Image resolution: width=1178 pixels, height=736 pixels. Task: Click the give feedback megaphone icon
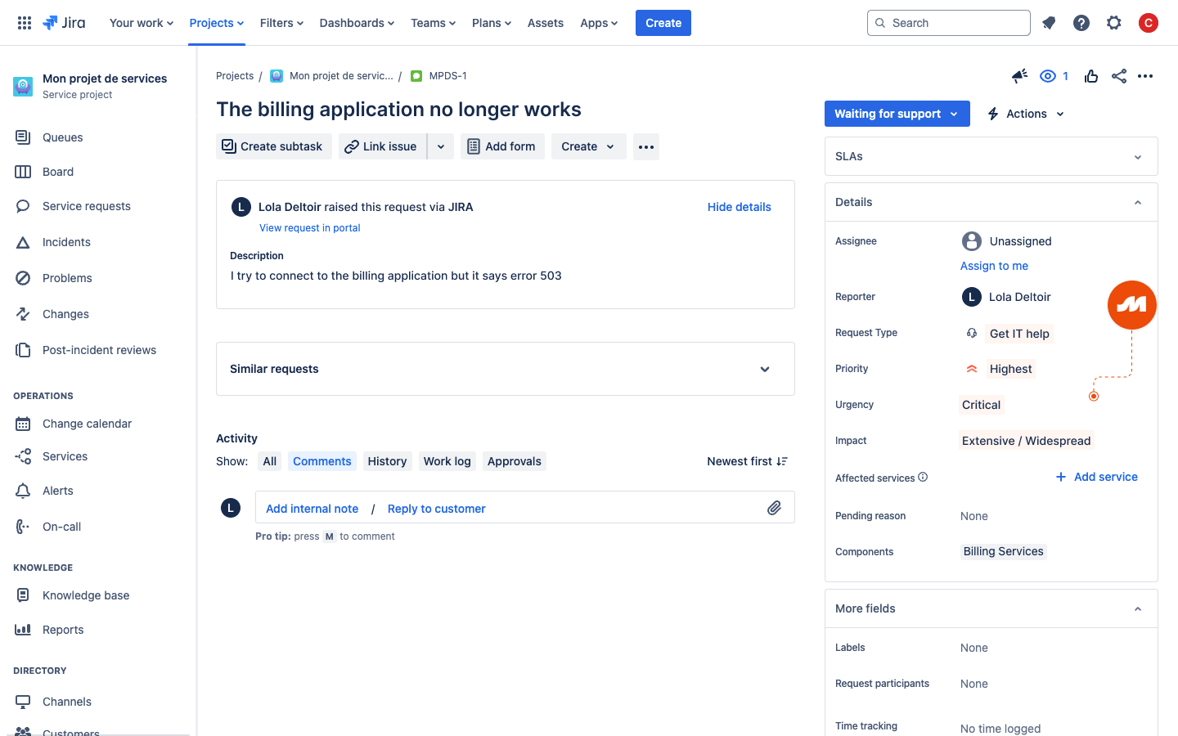click(1019, 76)
